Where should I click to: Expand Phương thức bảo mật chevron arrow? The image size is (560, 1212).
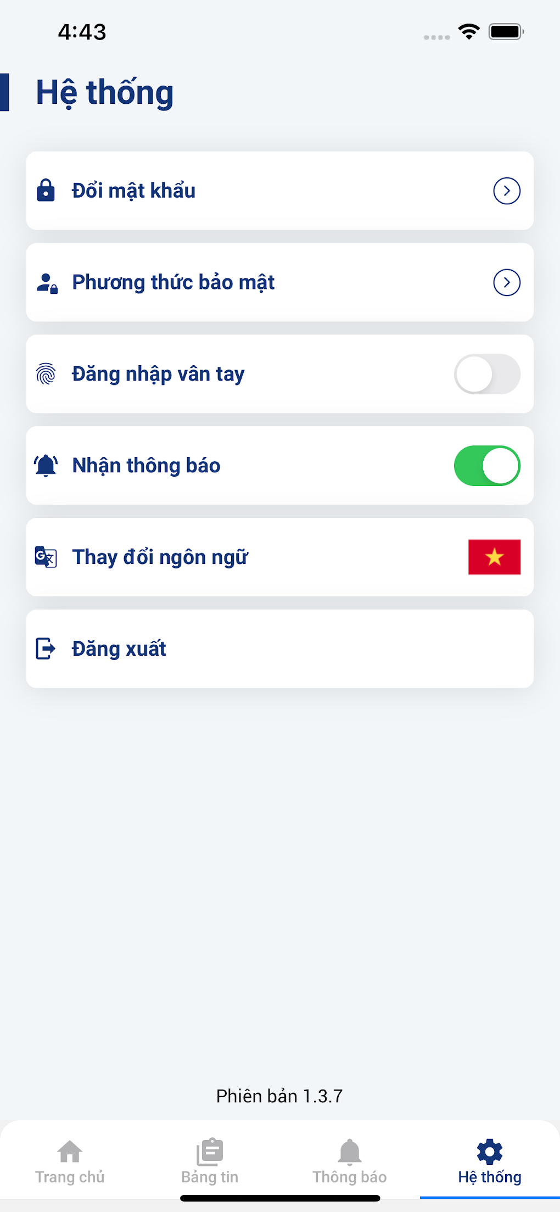[507, 282]
